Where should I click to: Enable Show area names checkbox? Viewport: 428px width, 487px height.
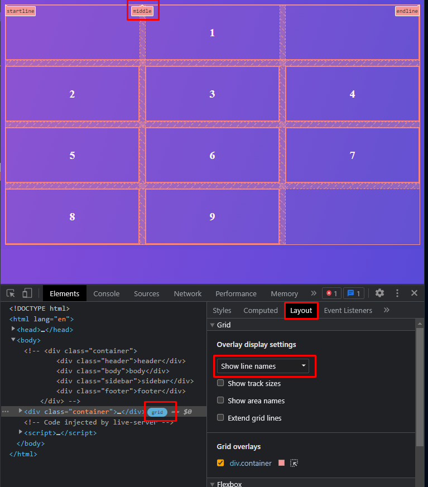pyautogui.click(x=220, y=400)
